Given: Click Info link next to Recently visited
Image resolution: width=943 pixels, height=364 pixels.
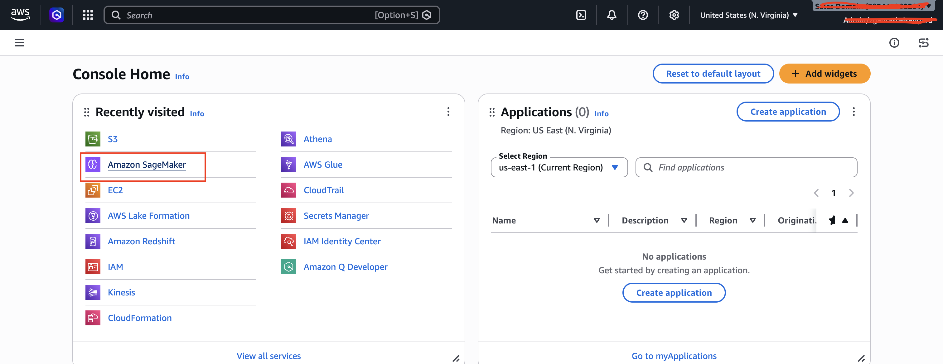Looking at the screenshot, I should tap(197, 114).
